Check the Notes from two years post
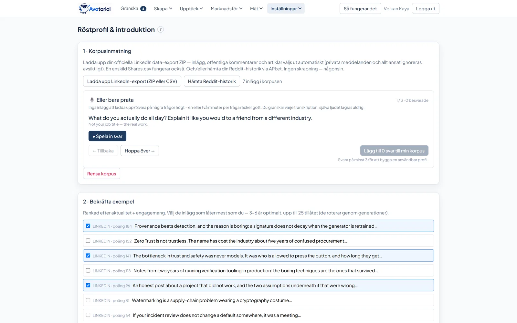This screenshot has width=517, height=323. pos(88,270)
